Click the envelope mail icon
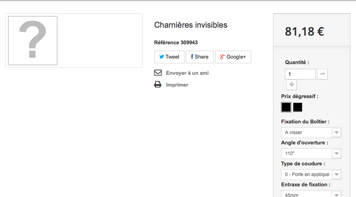This screenshot has height=197, width=356. pyautogui.click(x=158, y=73)
